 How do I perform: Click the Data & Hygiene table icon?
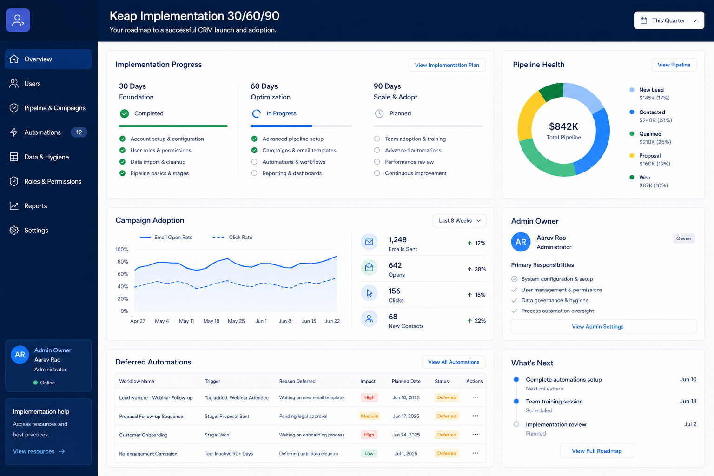tap(14, 157)
